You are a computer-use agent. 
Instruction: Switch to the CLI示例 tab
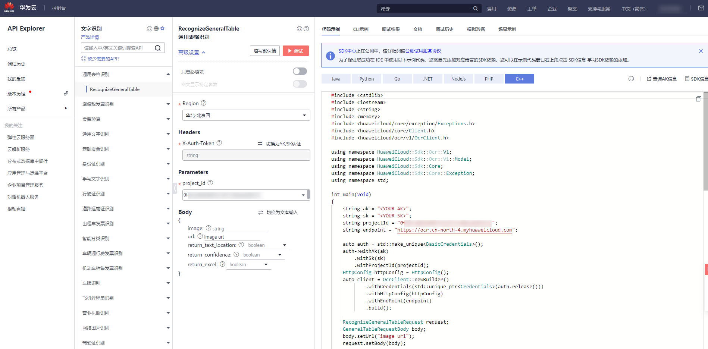pos(361,29)
